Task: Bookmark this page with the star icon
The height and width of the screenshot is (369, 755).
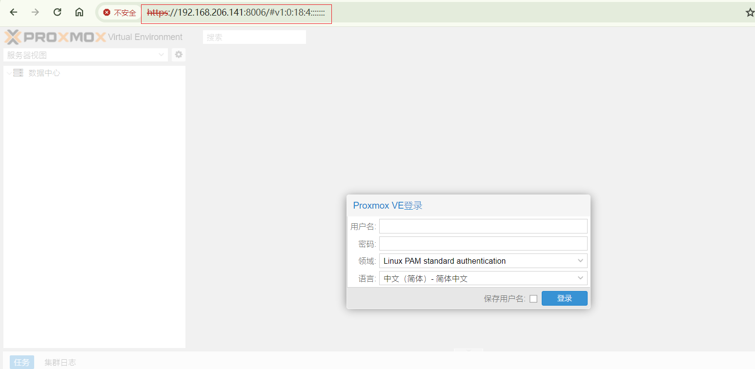Action: [750, 13]
